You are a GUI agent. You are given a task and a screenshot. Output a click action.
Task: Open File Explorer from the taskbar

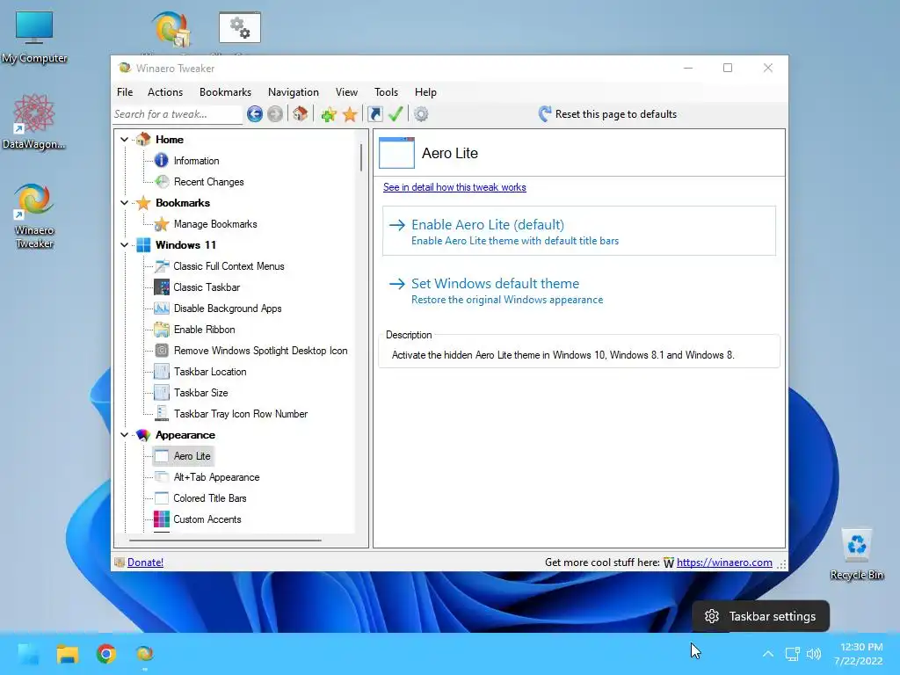pyautogui.click(x=67, y=654)
